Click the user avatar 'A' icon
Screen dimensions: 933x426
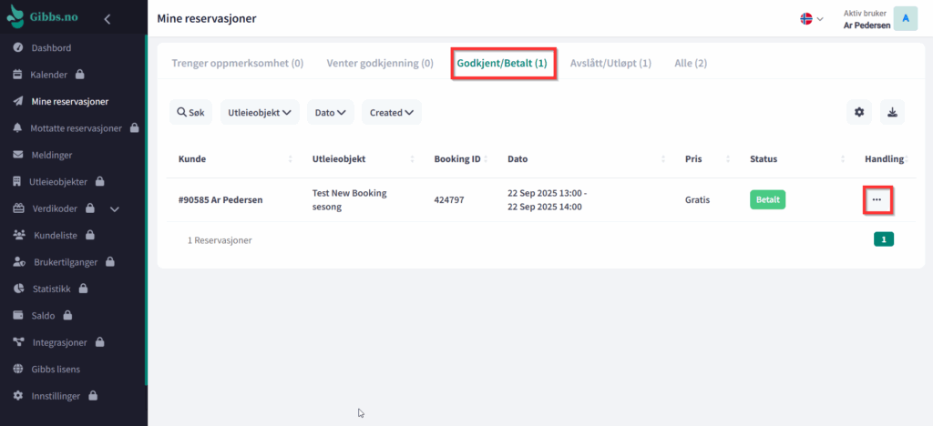pos(905,19)
